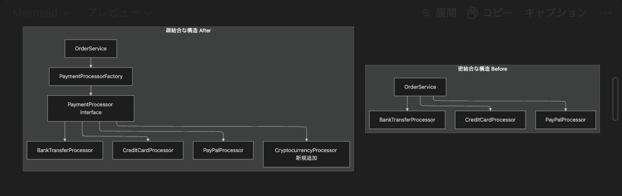Image resolution: width=622 pixels, height=196 pixels.
Task: Click the 密結合な構造 Before subgraph title
Action: (482, 69)
